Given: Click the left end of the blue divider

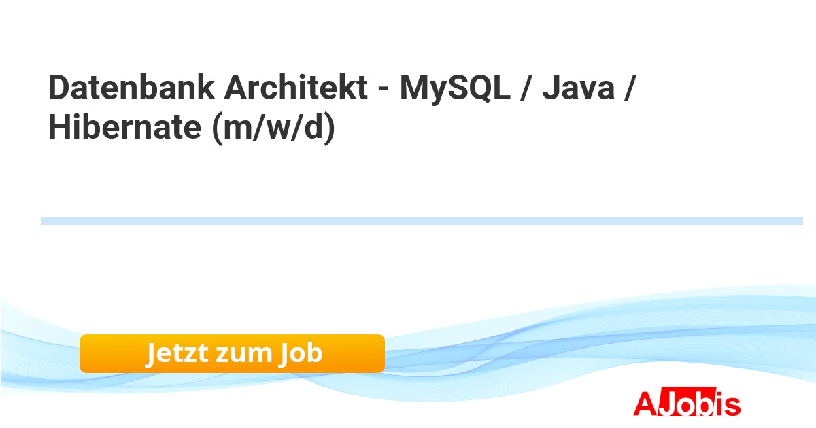Looking at the screenshot, I should pyautogui.click(x=45, y=221).
